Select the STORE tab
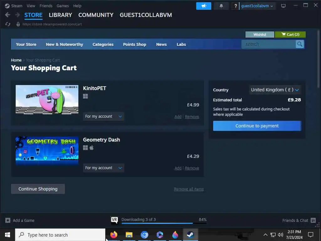321x241 pixels. pos(33,15)
